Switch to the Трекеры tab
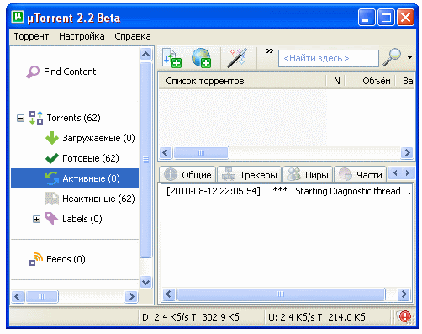The height and width of the screenshot is (334, 422). click(x=249, y=174)
